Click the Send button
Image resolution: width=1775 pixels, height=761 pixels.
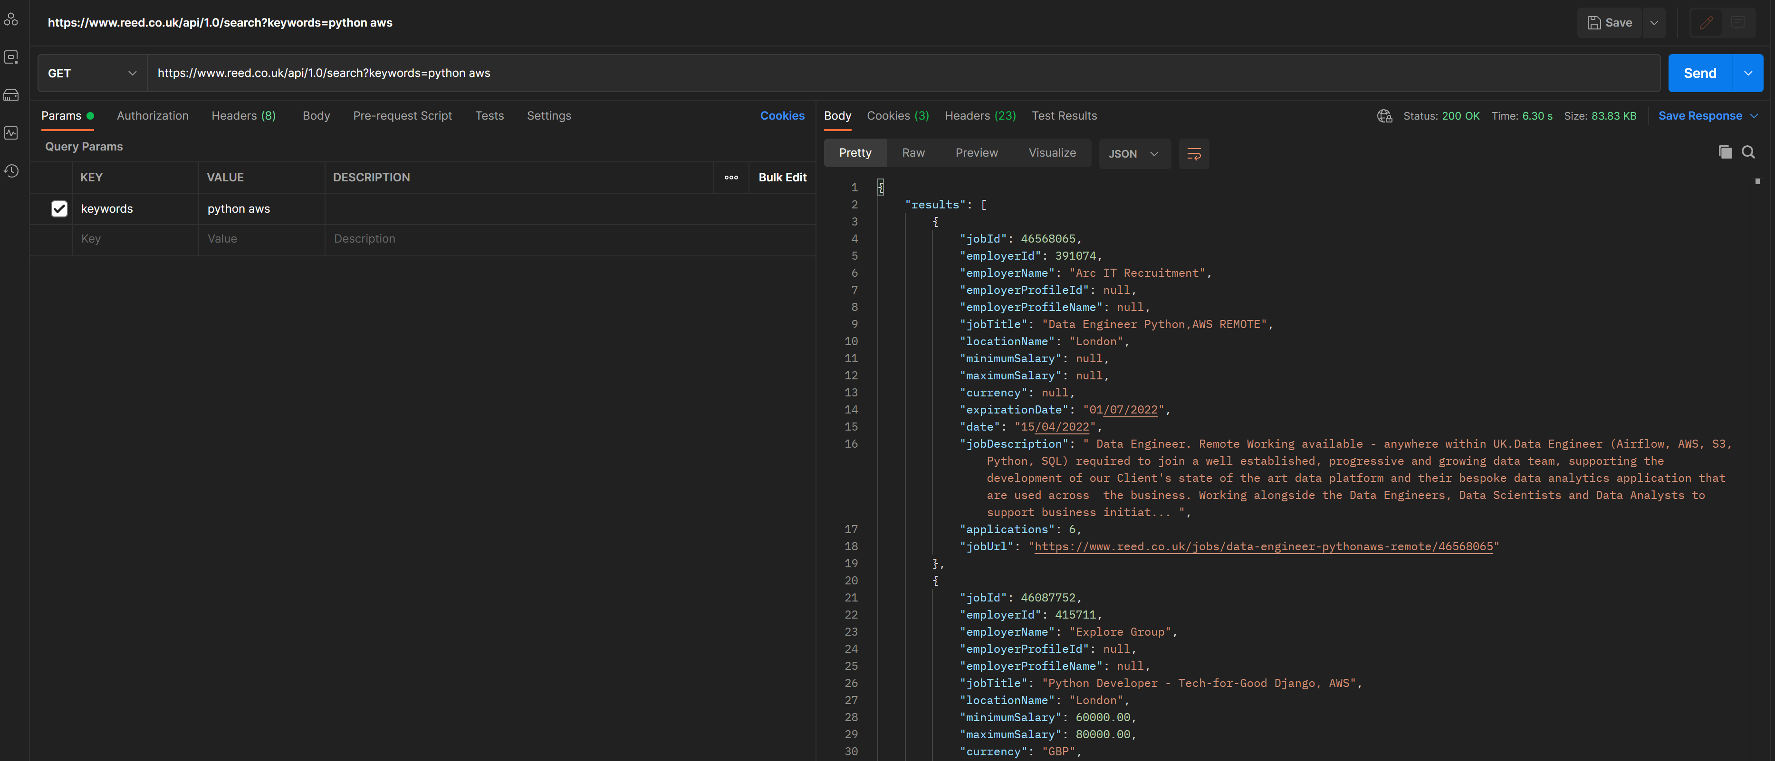coord(1700,73)
